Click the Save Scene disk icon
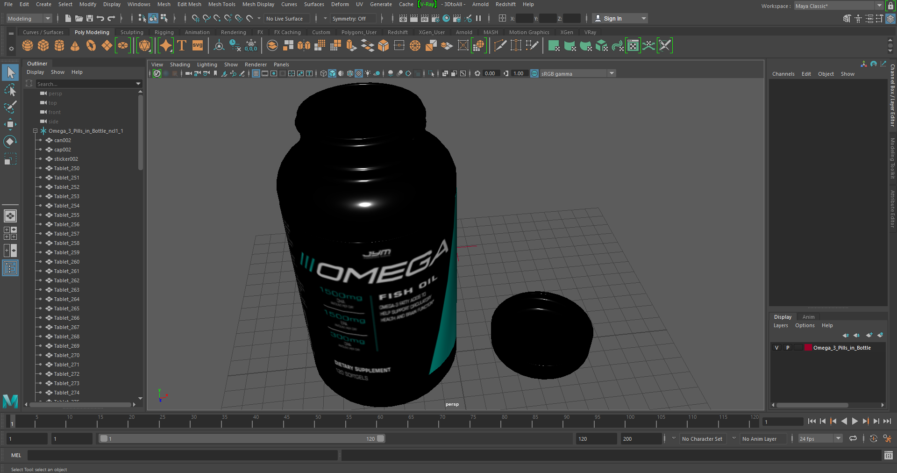Viewport: 897px width, 473px height. [90, 18]
